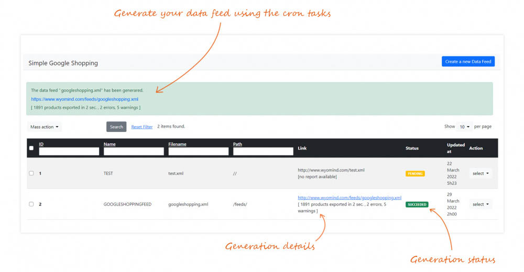This screenshot has width=524, height=272.
Task: Click the GOOGLESHOPPINGFEED name cell
Action: pos(127,204)
